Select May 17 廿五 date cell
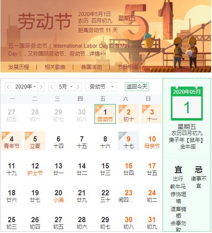Viewport: 212px width, 233px height. pos(152,168)
